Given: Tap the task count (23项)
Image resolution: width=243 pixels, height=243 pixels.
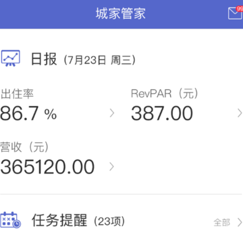Looking at the screenshot, I should pos(109,221).
